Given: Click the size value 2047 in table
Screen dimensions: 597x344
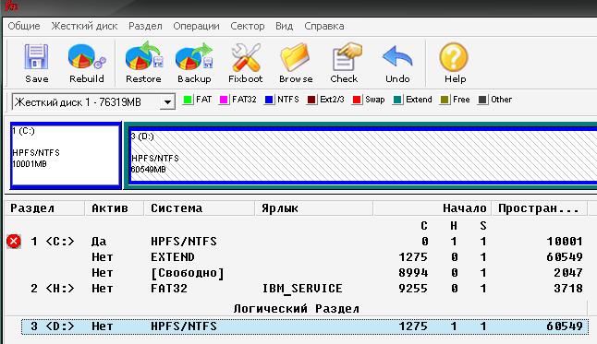Looking at the screenshot, I should click(x=568, y=273).
